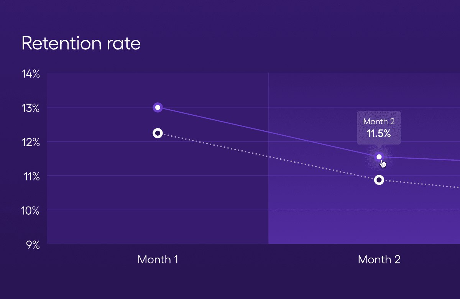Click the 12% y-axis label
This screenshot has height=299, width=460.
tap(31, 142)
